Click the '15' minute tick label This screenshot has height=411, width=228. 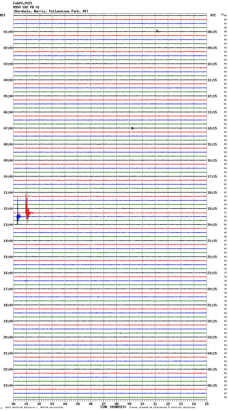point(207,404)
